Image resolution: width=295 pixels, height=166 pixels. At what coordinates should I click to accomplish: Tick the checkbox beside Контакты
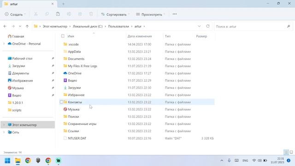(61, 102)
